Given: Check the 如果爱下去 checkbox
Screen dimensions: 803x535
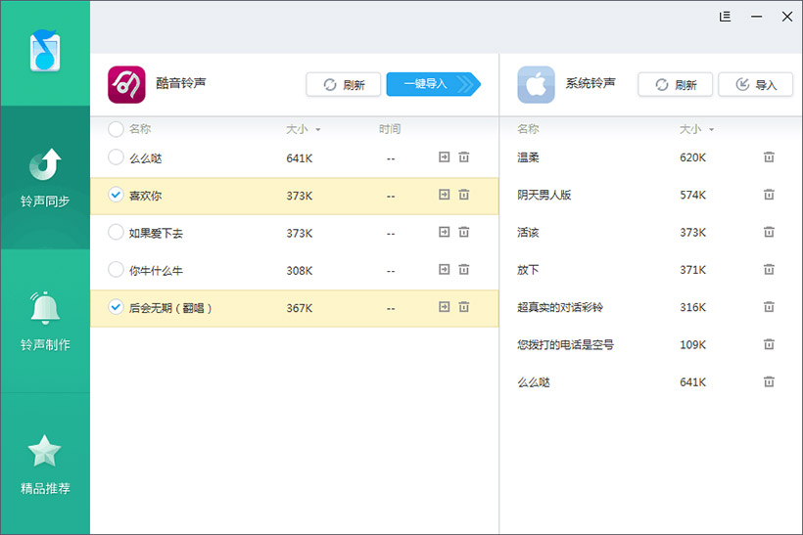Looking at the screenshot, I should 116,233.
